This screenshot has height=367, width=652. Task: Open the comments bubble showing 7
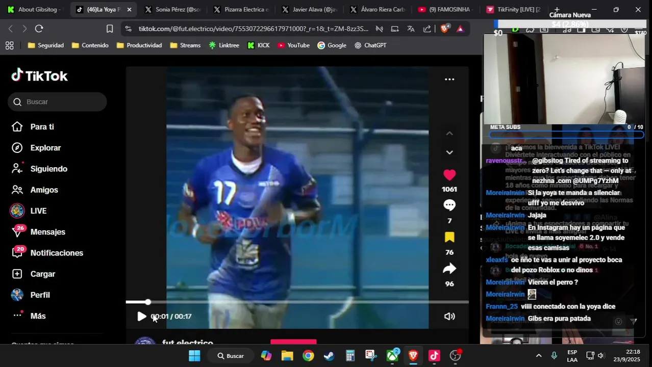pos(449,205)
